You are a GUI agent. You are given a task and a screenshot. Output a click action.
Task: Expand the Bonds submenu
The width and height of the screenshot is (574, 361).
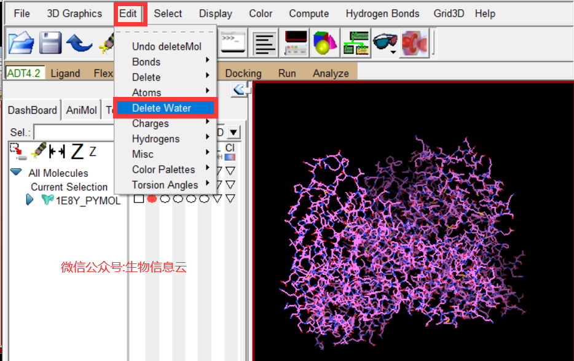click(x=166, y=62)
